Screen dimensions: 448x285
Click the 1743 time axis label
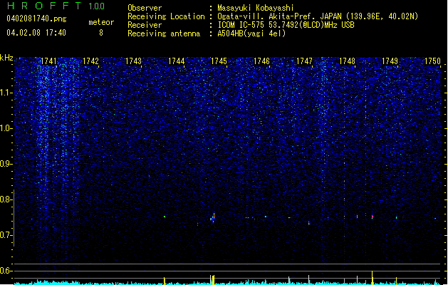click(x=133, y=61)
